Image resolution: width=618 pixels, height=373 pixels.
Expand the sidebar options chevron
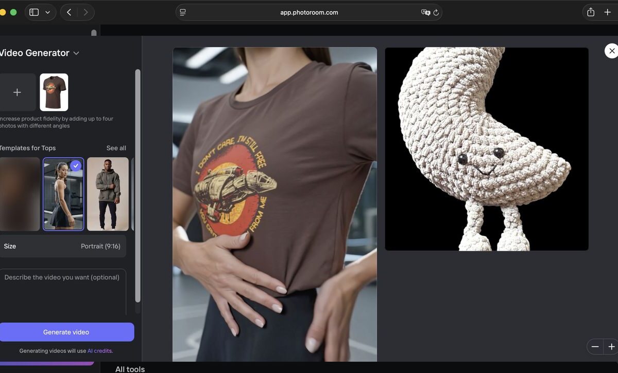[x=47, y=12]
